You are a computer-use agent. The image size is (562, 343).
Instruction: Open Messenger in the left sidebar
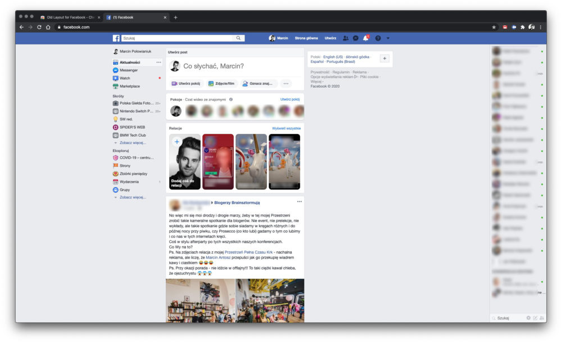(x=129, y=70)
